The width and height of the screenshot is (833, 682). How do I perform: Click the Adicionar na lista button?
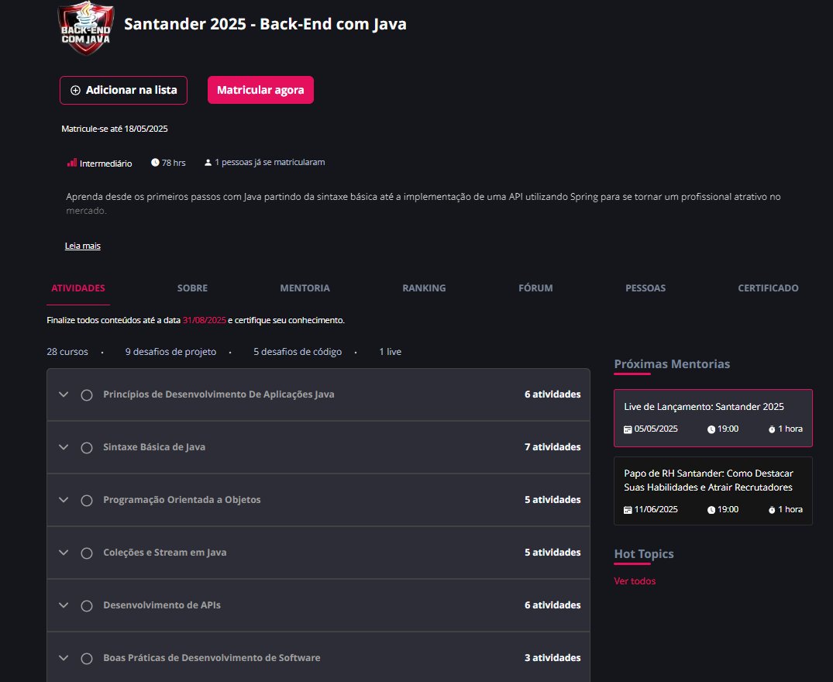[123, 91]
